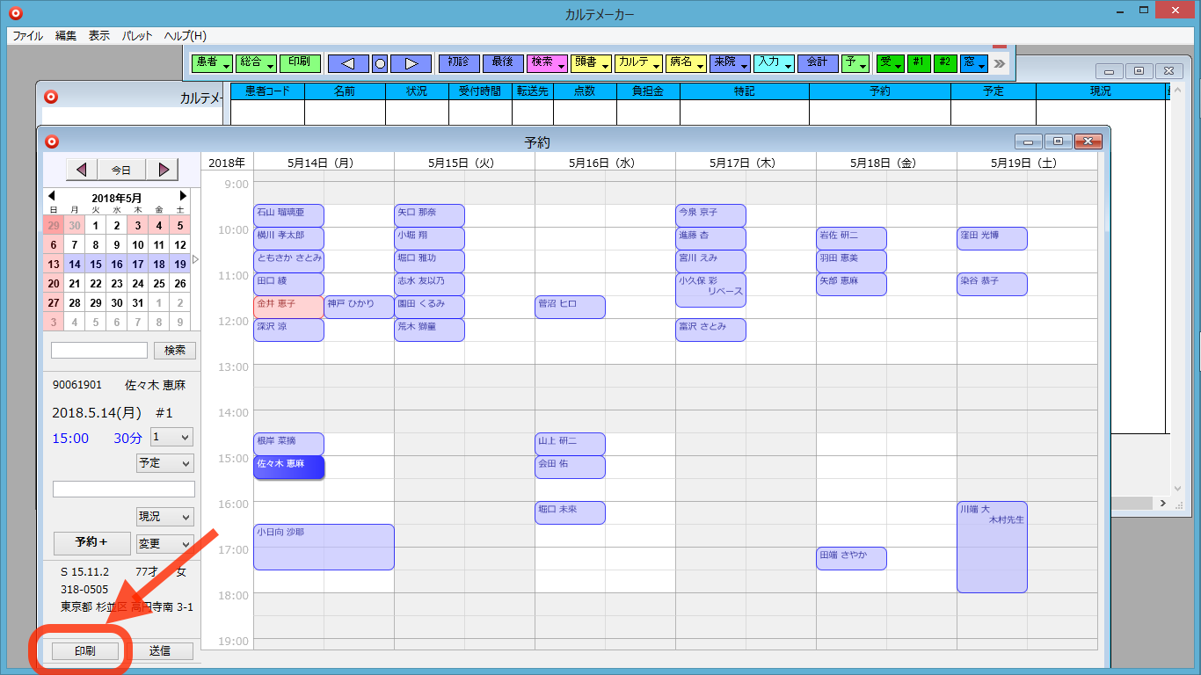Open the ファイル menu

pyautogui.click(x=28, y=36)
